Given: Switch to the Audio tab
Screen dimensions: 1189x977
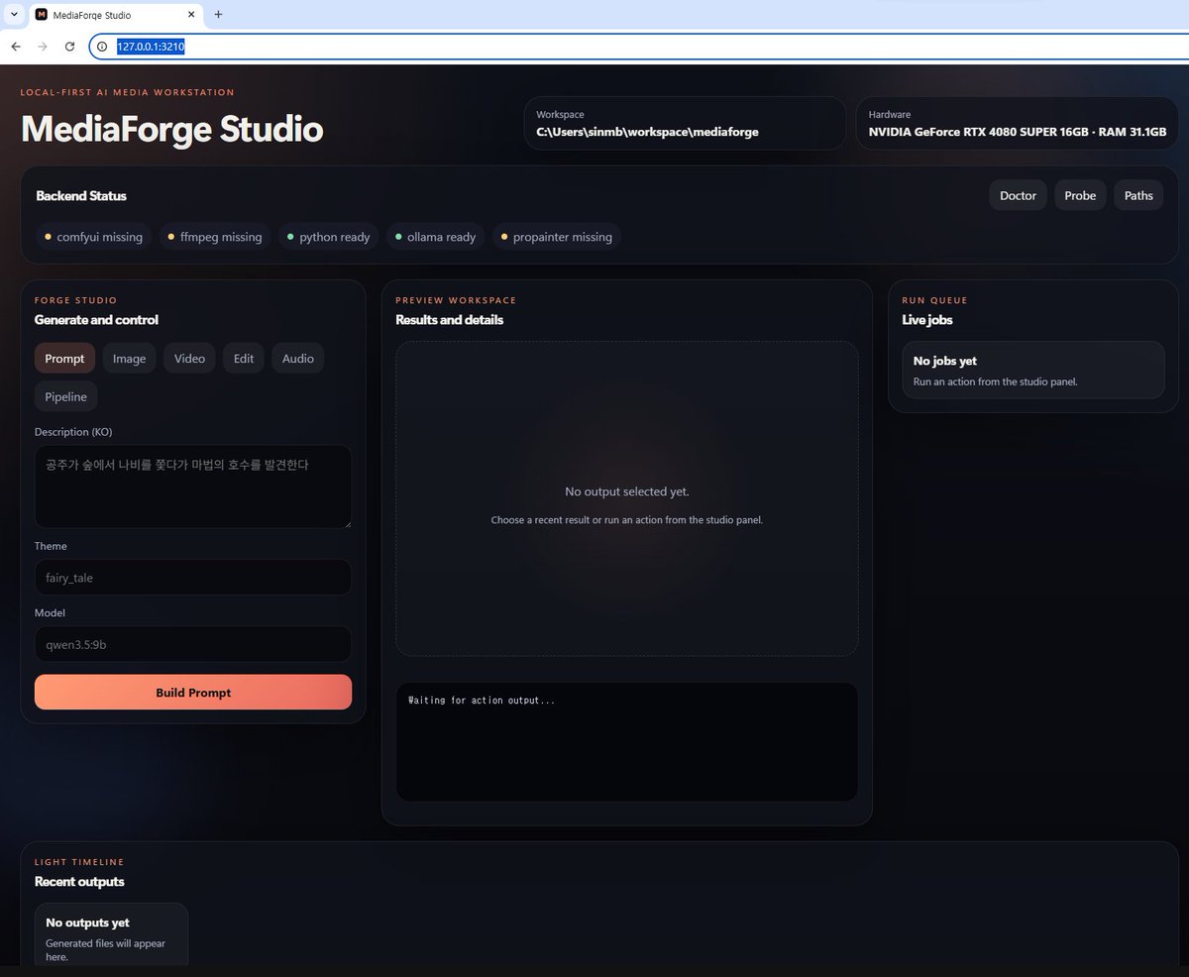Looking at the screenshot, I should [x=298, y=358].
